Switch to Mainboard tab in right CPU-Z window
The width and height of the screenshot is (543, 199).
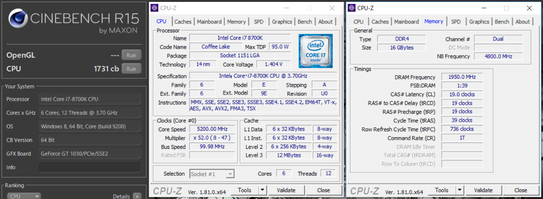pos(406,22)
